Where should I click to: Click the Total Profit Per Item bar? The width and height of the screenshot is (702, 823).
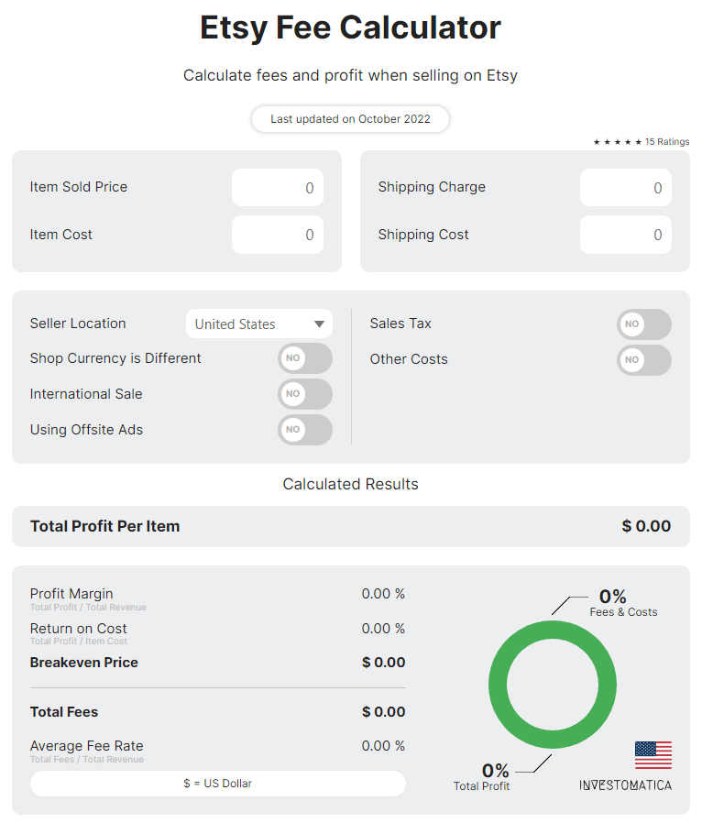point(350,526)
